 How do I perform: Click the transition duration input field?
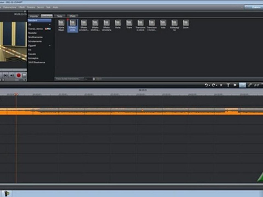(x=88, y=79)
